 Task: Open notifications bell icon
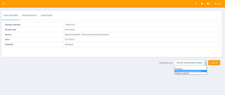(202, 4)
